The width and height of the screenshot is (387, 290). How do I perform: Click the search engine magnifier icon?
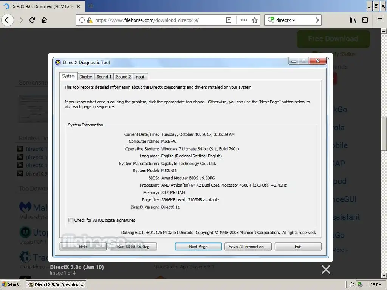coord(271,20)
